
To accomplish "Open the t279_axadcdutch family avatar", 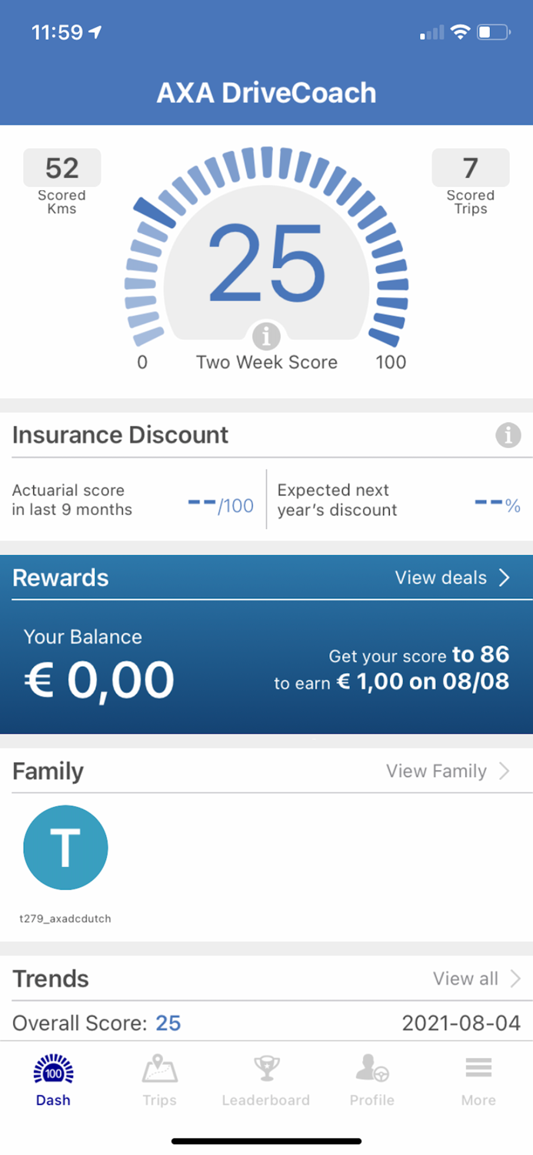I will pos(65,847).
